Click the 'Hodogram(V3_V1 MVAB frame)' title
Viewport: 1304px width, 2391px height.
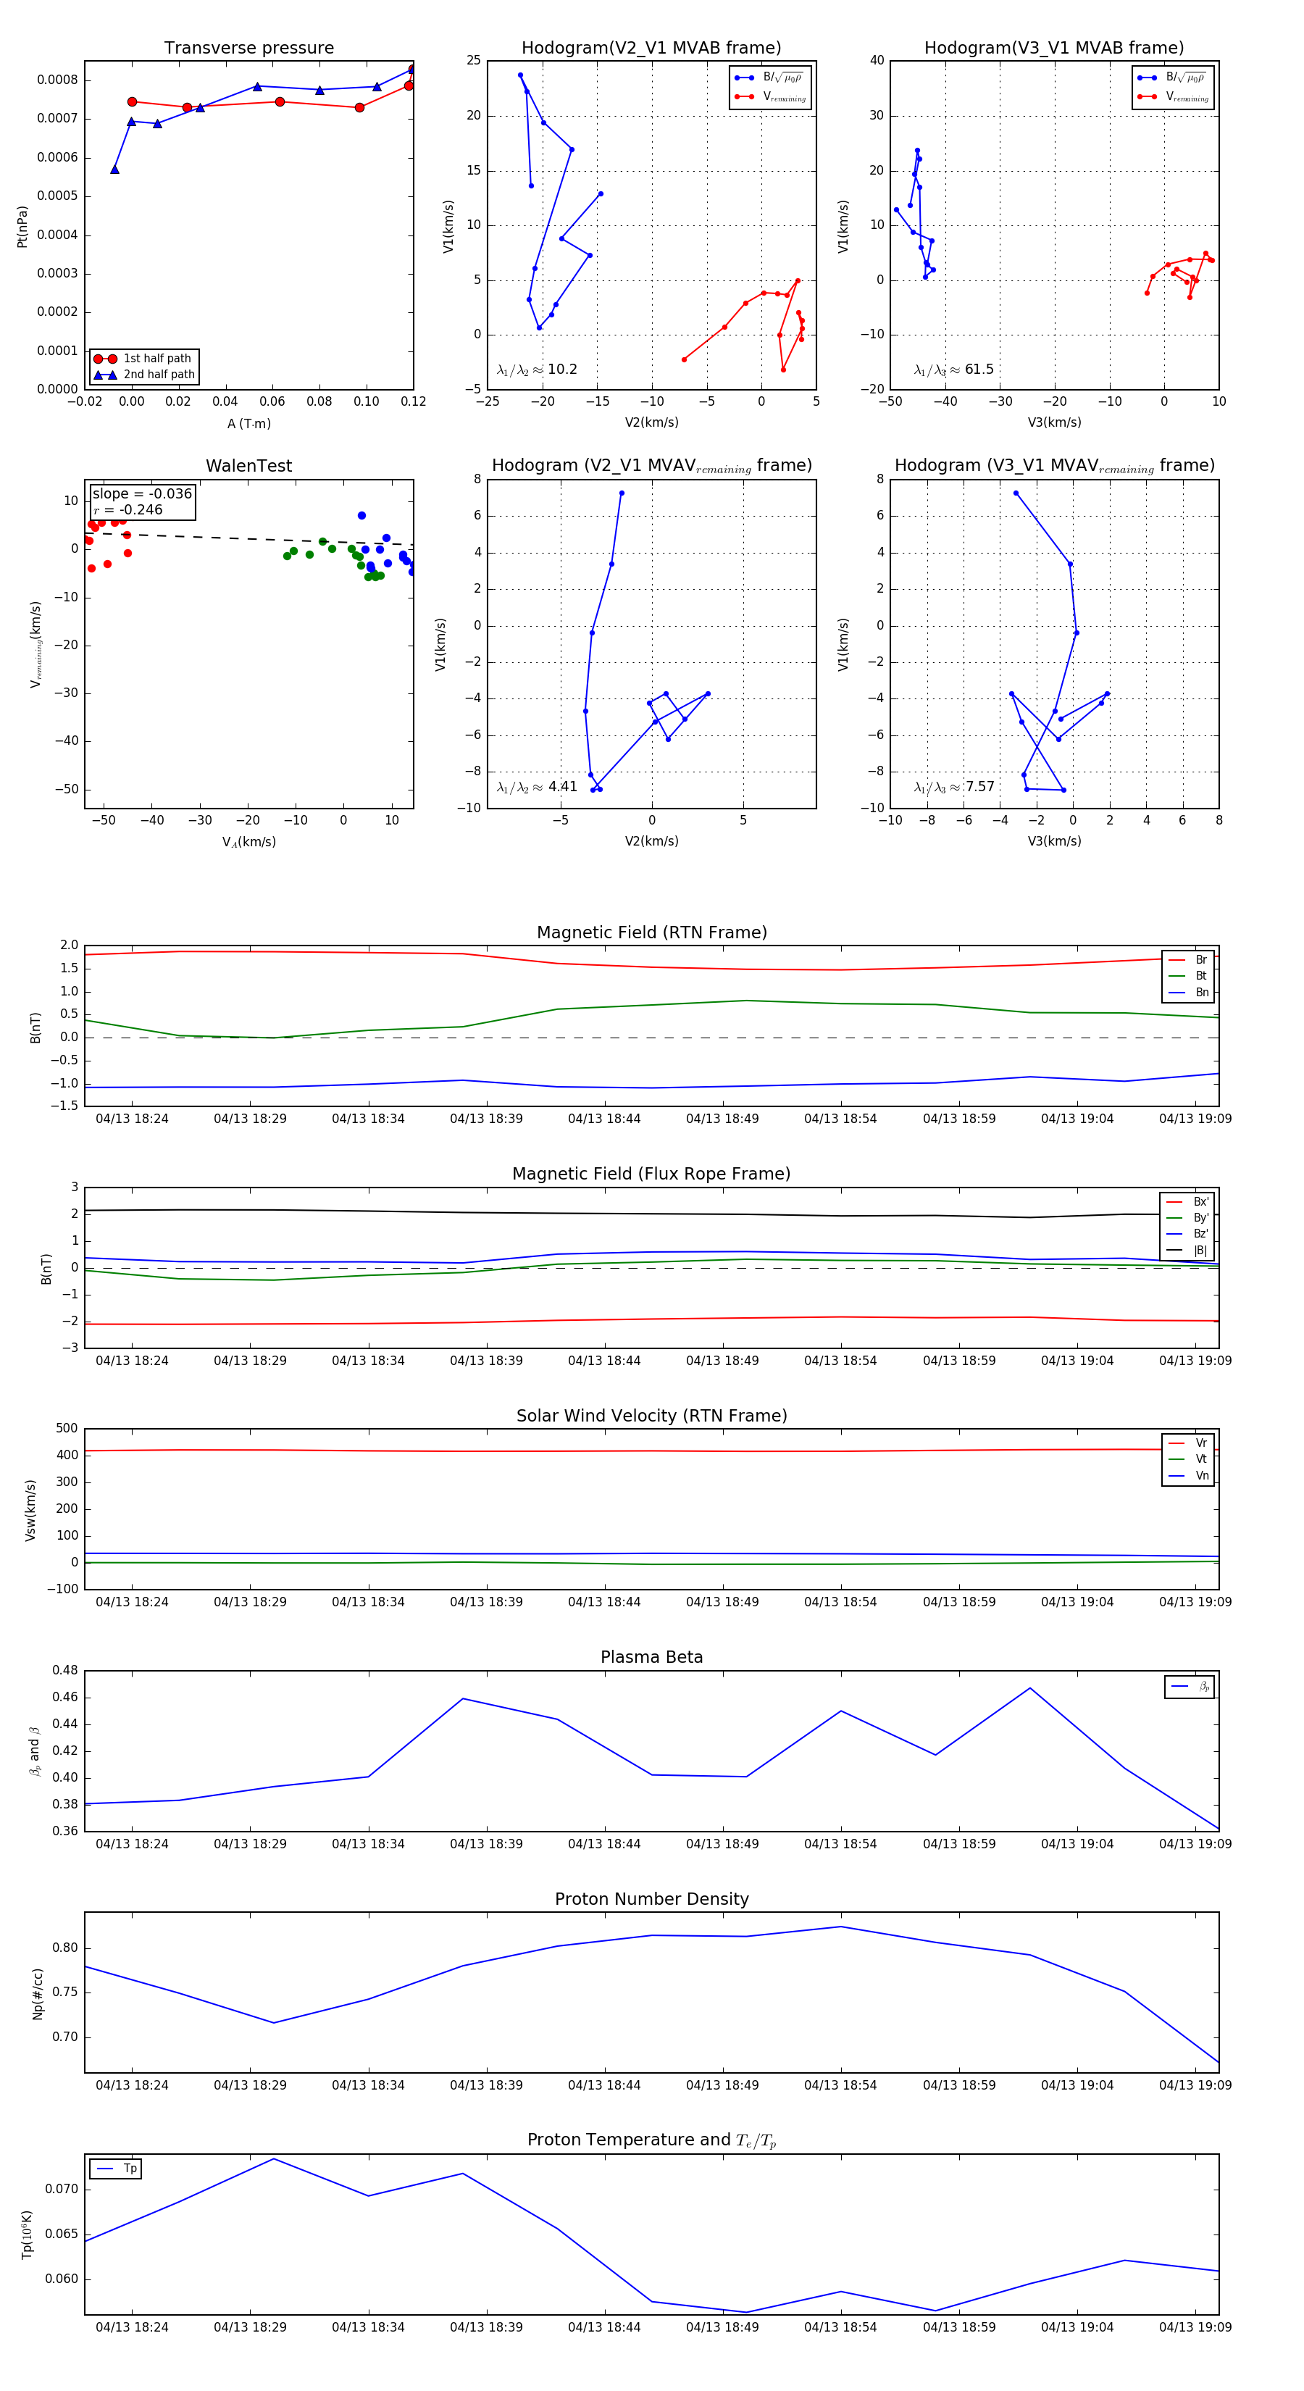point(1054,49)
